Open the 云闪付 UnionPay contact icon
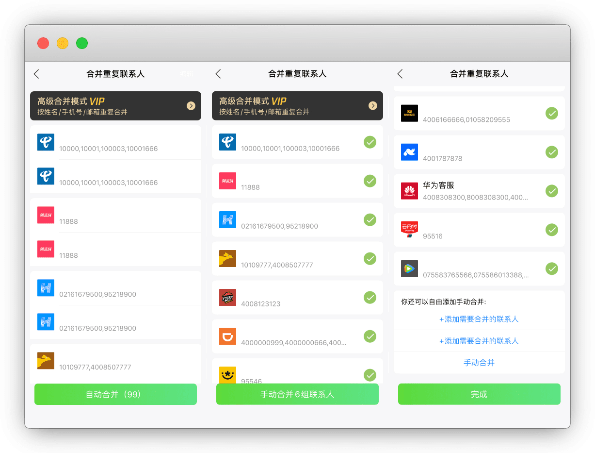595x453 pixels. [x=409, y=230]
